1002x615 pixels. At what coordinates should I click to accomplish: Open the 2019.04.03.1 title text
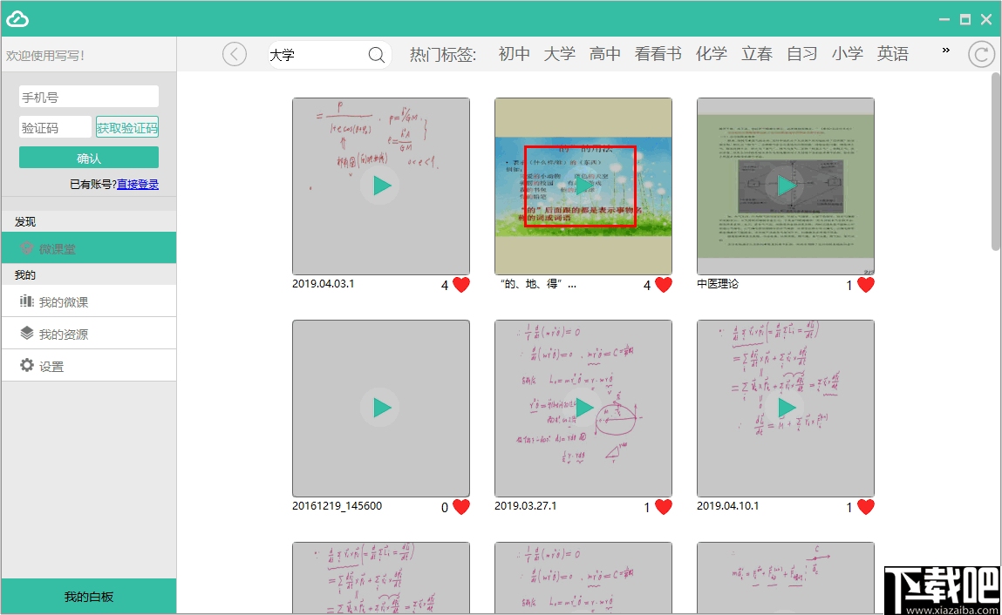point(324,284)
